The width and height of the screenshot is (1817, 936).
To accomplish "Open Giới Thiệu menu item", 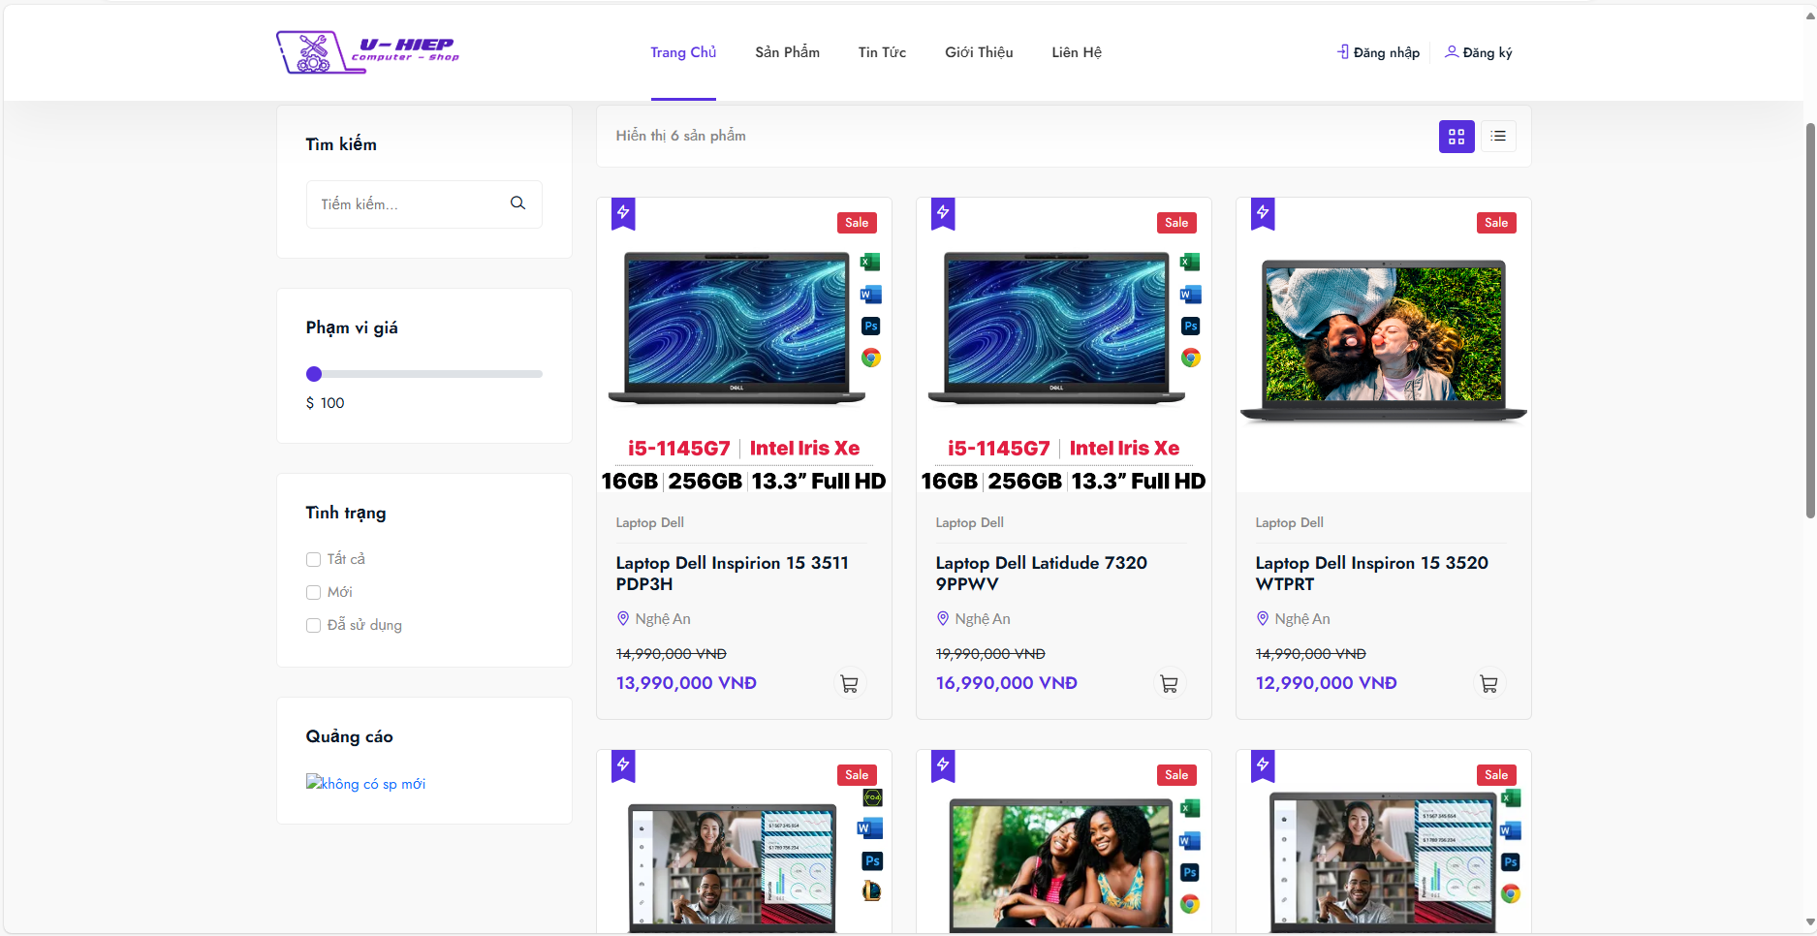I will (979, 52).
